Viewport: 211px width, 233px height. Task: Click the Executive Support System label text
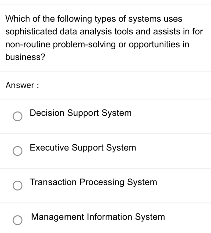(82, 148)
